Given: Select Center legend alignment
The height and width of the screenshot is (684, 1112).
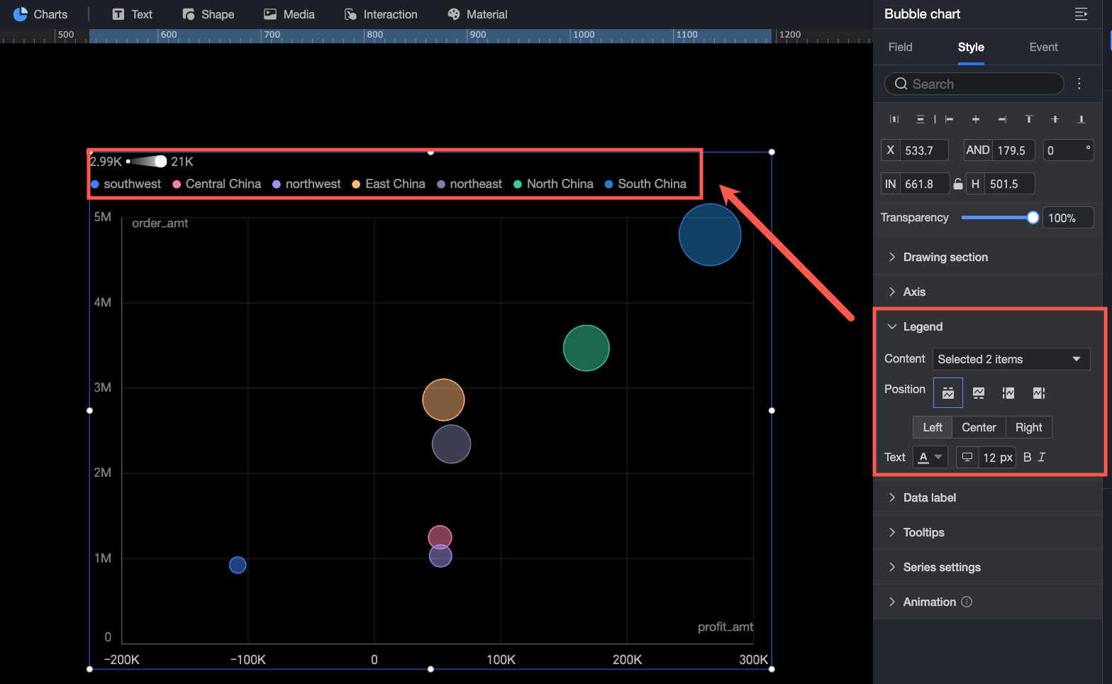Looking at the screenshot, I should click(979, 427).
